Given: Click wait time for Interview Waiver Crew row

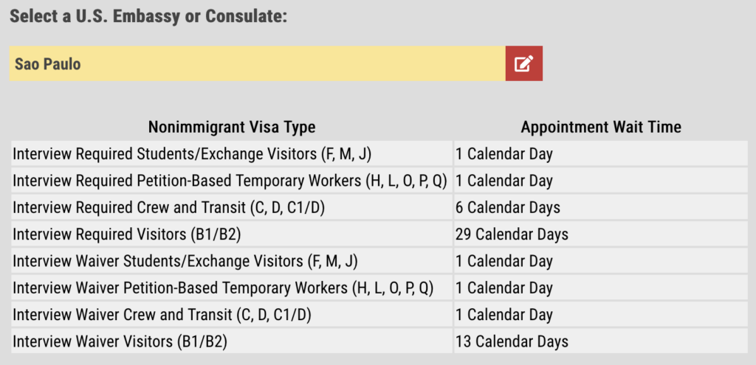Looking at the screenshot, I should click(601, 314).
